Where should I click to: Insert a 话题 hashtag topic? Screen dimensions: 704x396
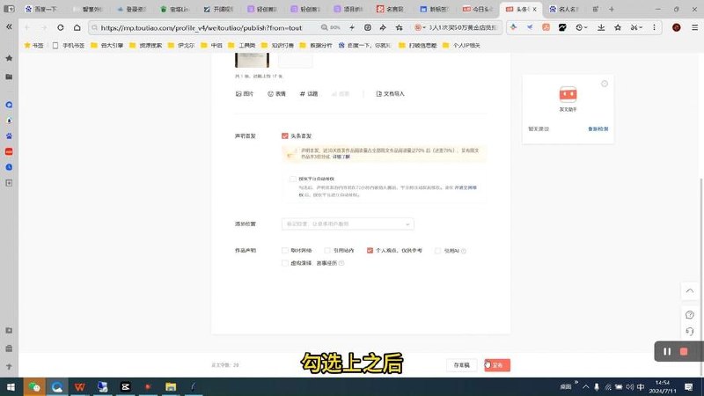[309, 94]
